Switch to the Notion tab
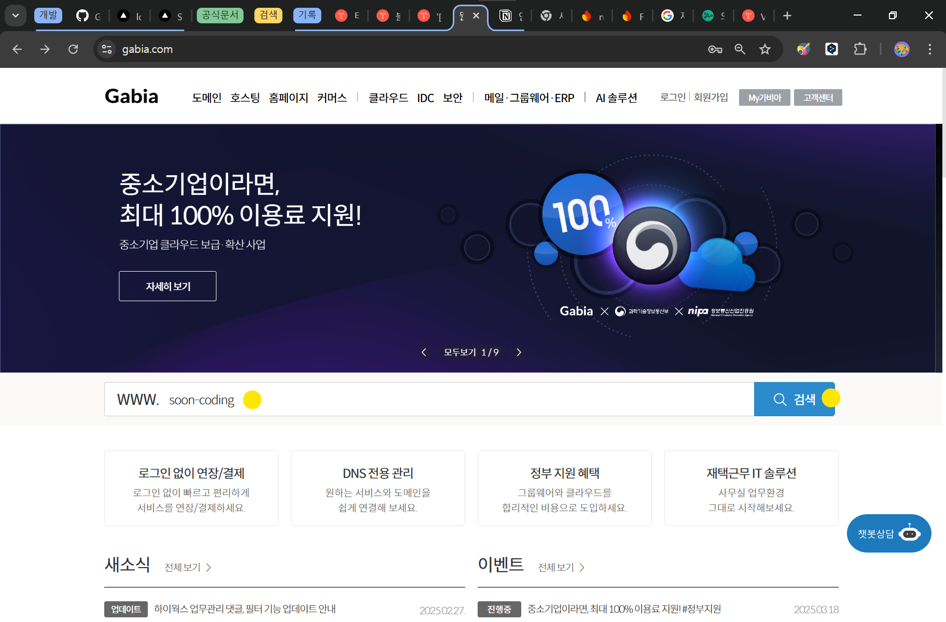This screenshot has height=622, width=946. click(x=511, y=16)
